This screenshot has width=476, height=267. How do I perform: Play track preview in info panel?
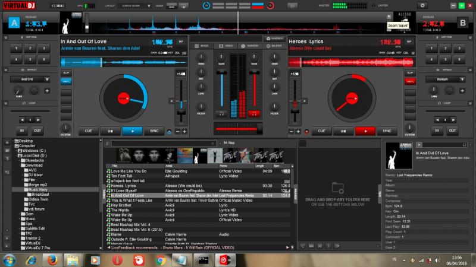pos(419,145)
